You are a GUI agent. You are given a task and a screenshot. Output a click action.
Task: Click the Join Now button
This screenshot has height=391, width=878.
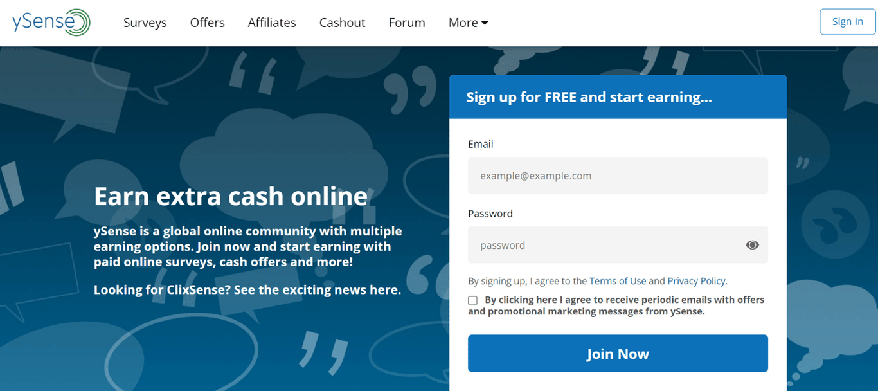[x=618, y=353]
